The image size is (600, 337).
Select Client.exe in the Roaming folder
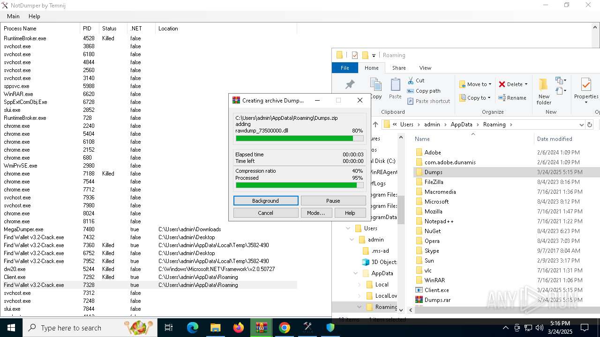click(x=437, y=290)
